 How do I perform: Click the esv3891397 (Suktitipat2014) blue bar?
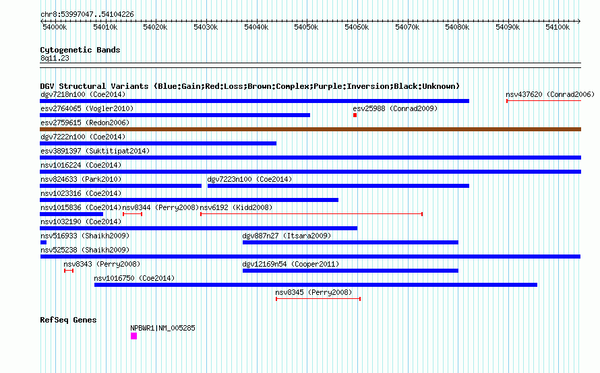pyautogui.click(x=310, y=158)
